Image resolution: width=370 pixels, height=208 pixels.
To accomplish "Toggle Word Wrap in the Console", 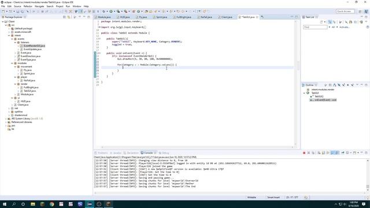I will click(328, 153).
